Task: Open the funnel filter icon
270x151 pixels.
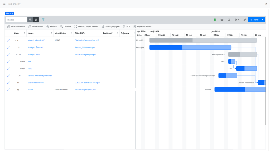Action: (43, 19)
